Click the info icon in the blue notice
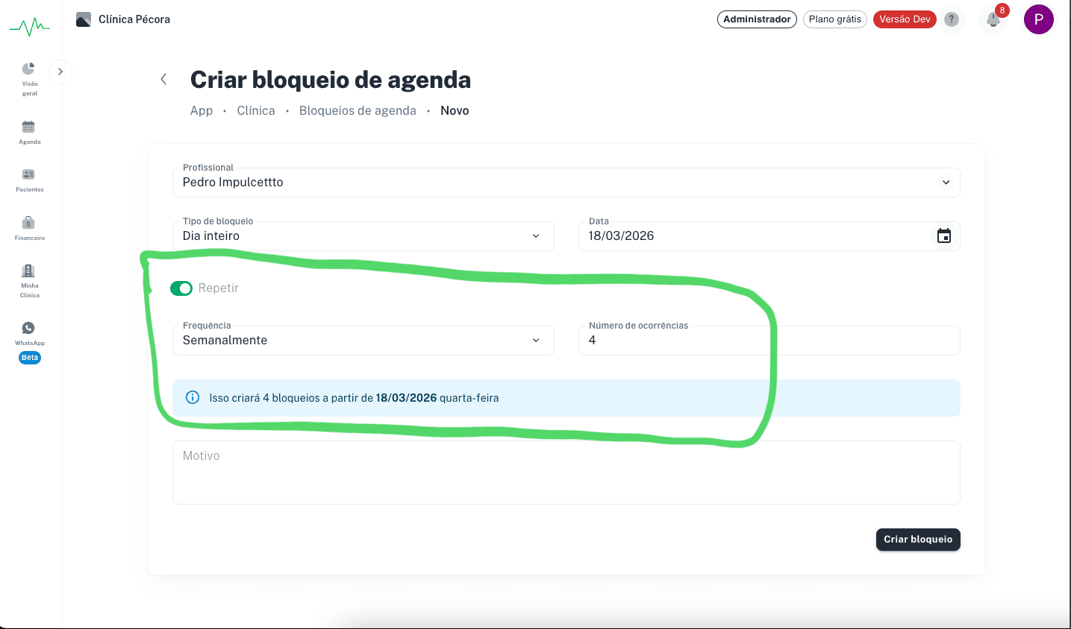Screen dimensions: 1071x629 tap(193, 397)
